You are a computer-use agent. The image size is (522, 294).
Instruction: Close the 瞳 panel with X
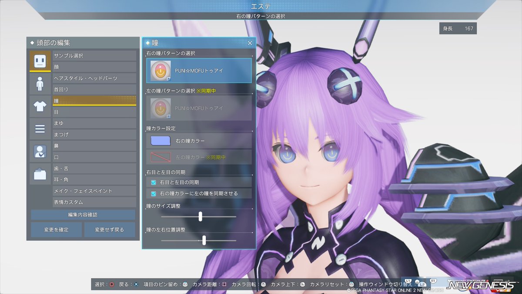[250, 43]
